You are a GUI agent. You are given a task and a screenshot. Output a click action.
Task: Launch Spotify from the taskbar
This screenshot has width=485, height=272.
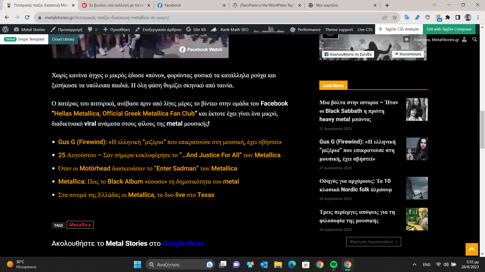tap(333, 264)
